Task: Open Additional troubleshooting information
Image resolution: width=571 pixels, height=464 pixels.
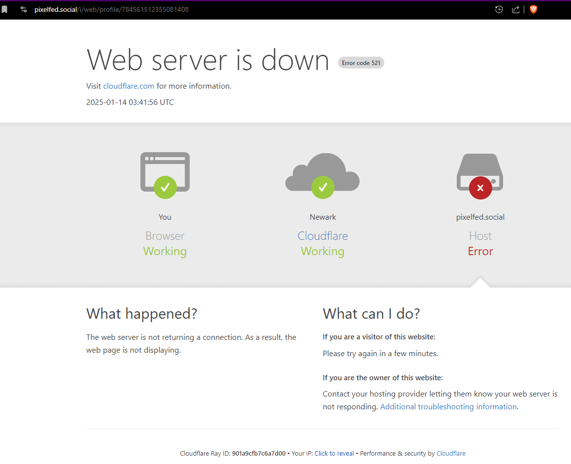Action: (448, 406)
